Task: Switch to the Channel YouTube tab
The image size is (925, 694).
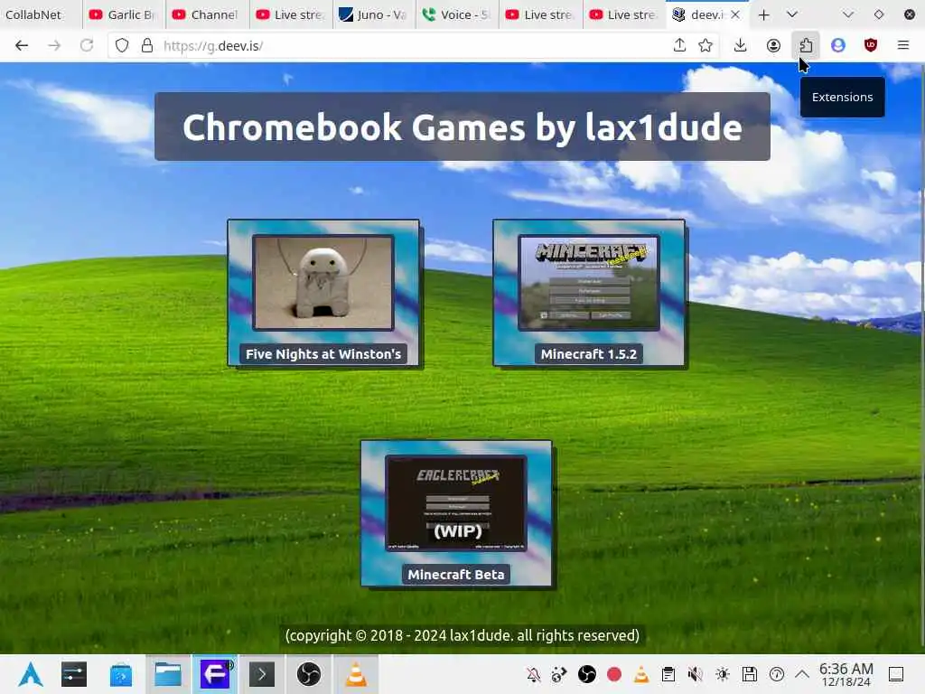Action: click(x=206, y=14)
